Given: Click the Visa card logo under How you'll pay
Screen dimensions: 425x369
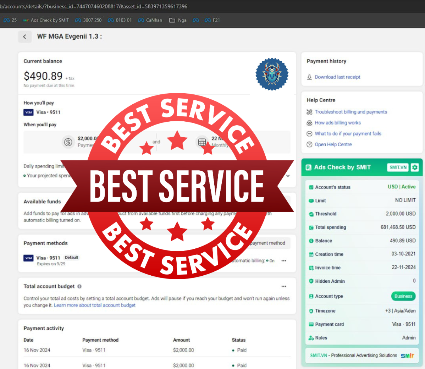Looking at the screenshot, I should [28, 112].
